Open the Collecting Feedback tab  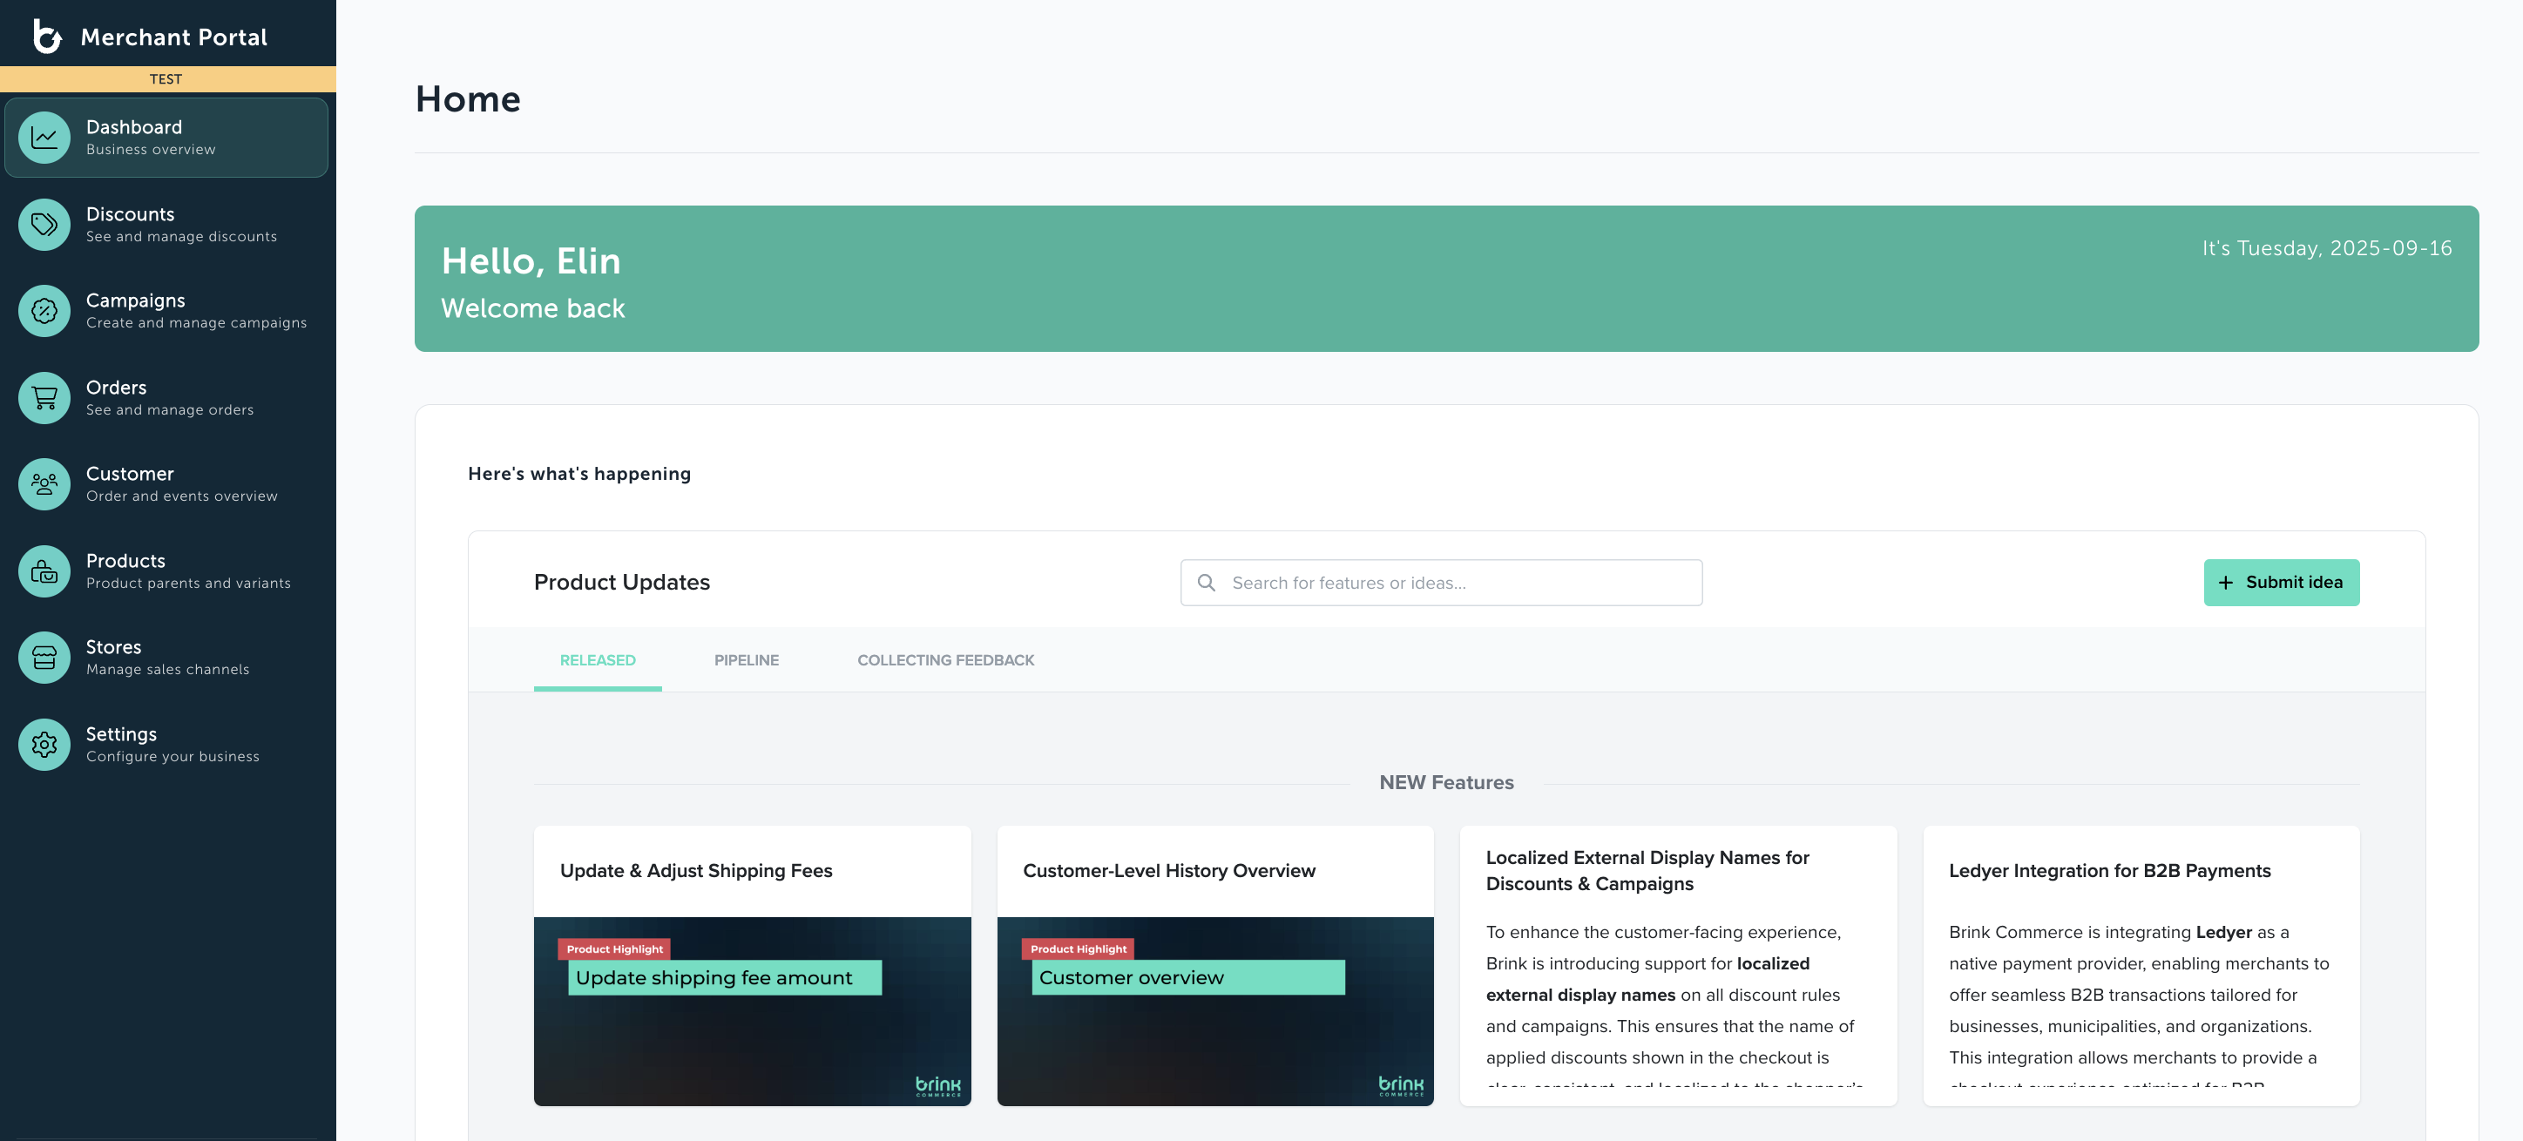(x=945, y=660)
